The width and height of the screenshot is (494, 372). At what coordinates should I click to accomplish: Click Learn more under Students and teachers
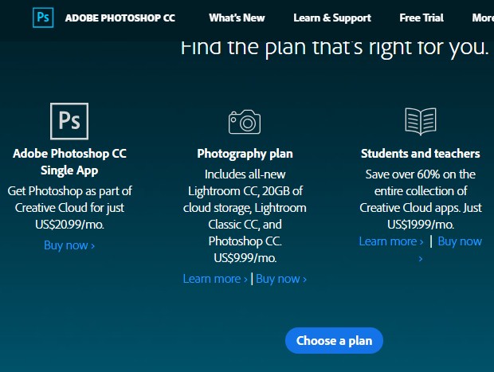click(x=391, y=241)
